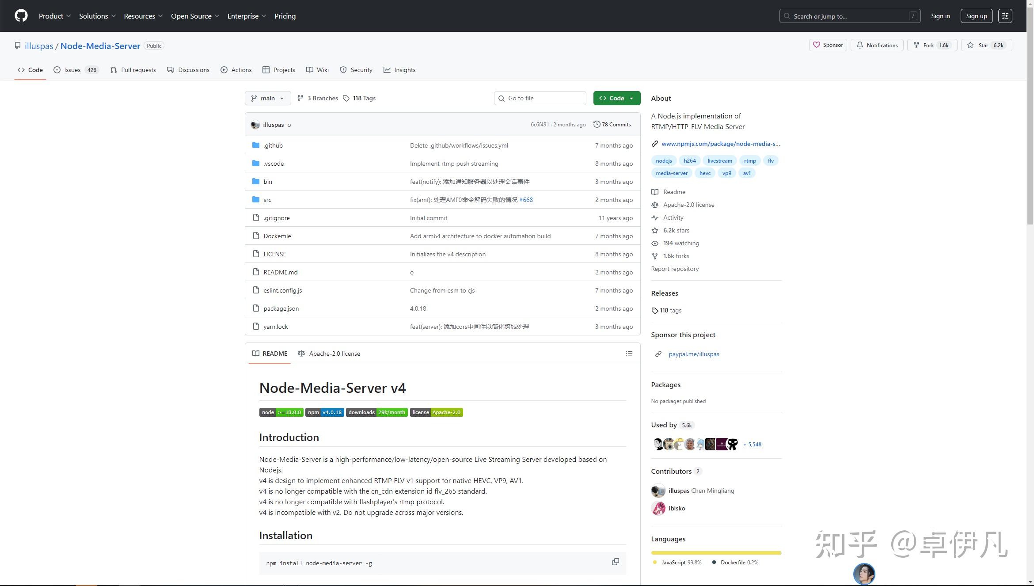Open the Pricing menu item

pyautogui.click(x=285, y=15)
